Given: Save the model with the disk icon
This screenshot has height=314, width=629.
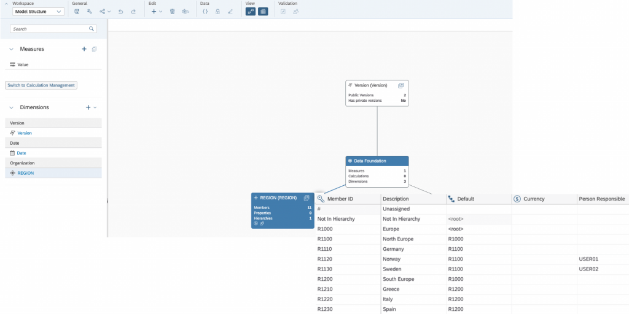Looking at the screenshot, I should tap(77, 12).
